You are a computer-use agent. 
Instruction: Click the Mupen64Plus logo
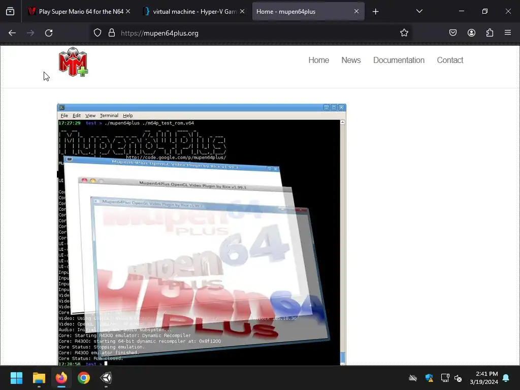click(x=73, y=62)
